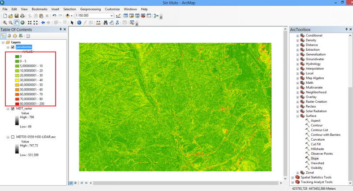Click the Undo arrow
Image resolution: width=353 pixels, height=191 pixels.
click(54, 16)
